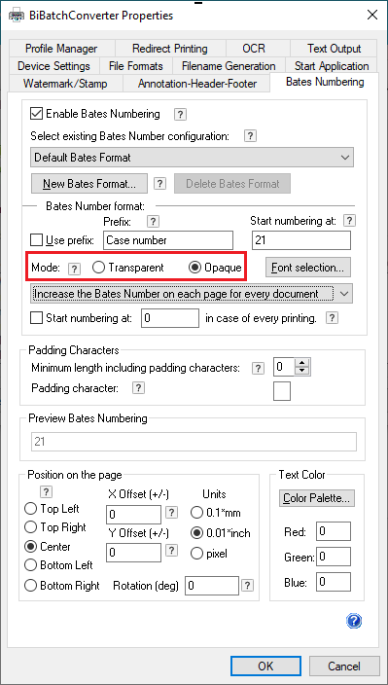Image resolution: width=388 pixels, height=685 pixels.
Task: Click Cancel button
Action: (x=344, y=666)
